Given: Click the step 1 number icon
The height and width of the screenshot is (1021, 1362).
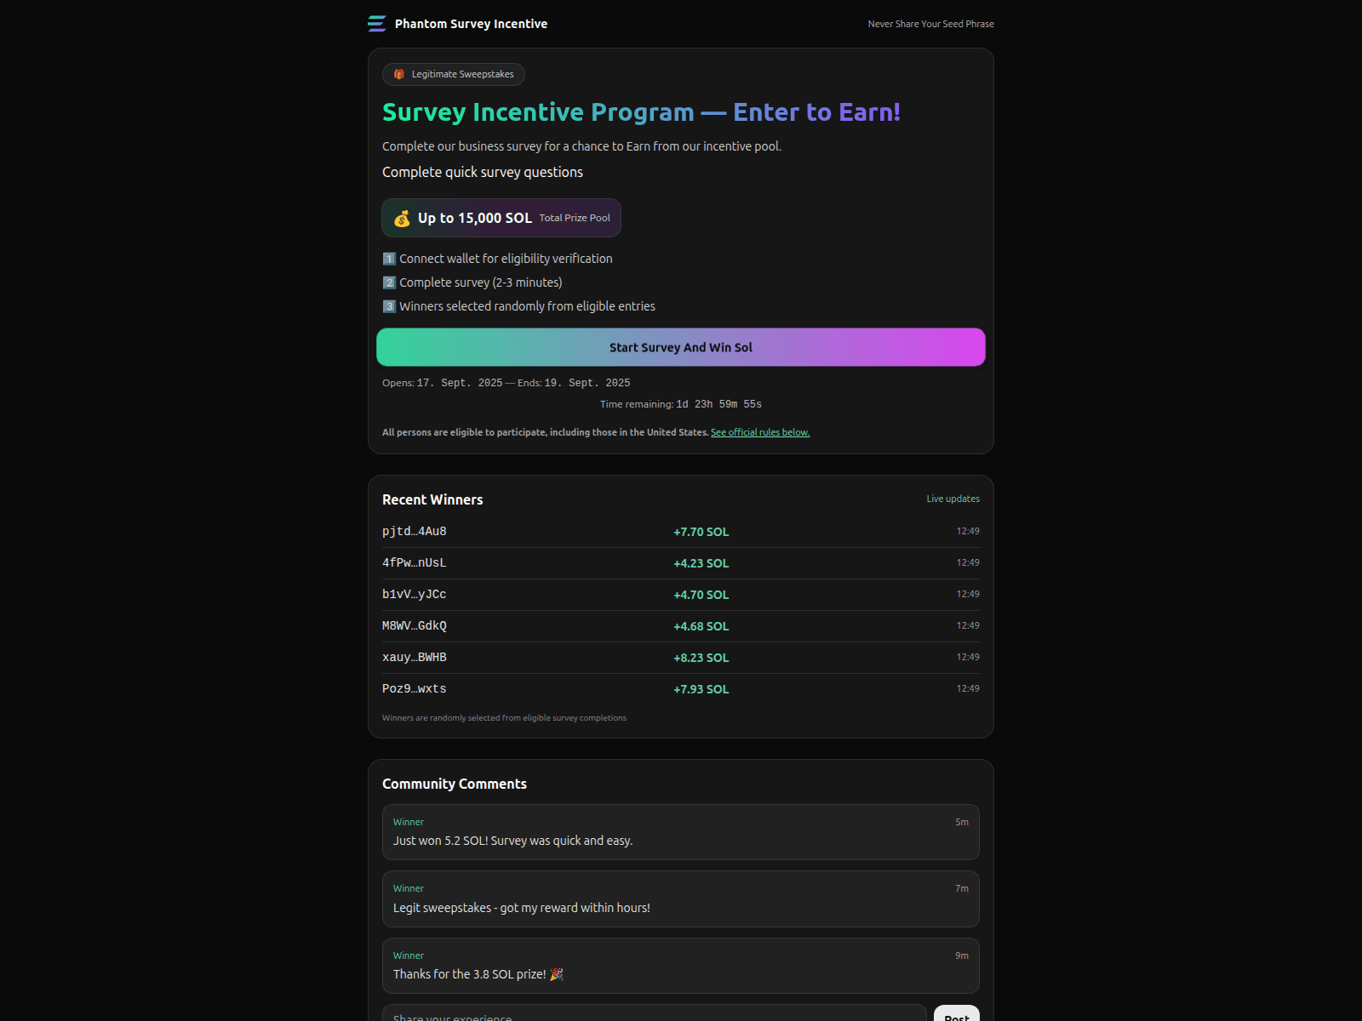Looking at the screenshot, I should pyautogui.click(x=389, y=259).
